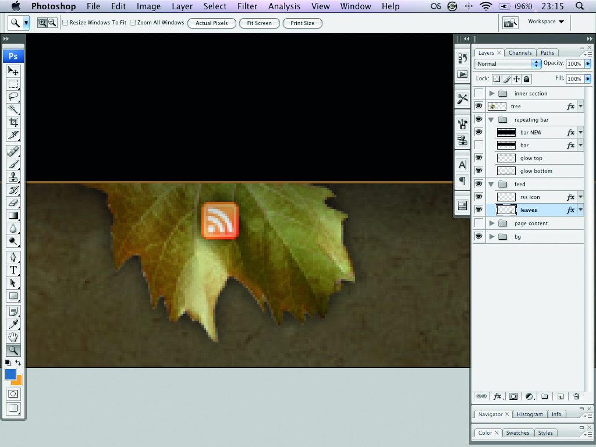Screen dimensions: 596x447
Task: Expand the inner section group
Action: tap(492, 93)
